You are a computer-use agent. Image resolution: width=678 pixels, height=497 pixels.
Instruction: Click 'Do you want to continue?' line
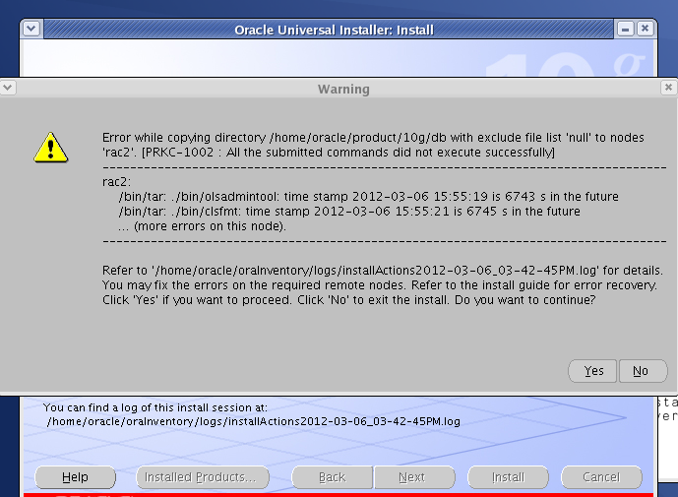pos(348,300)
